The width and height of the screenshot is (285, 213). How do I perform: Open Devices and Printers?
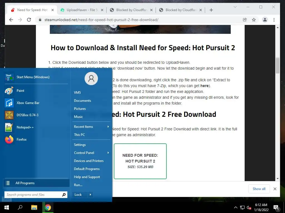click(x=89, y=161)
